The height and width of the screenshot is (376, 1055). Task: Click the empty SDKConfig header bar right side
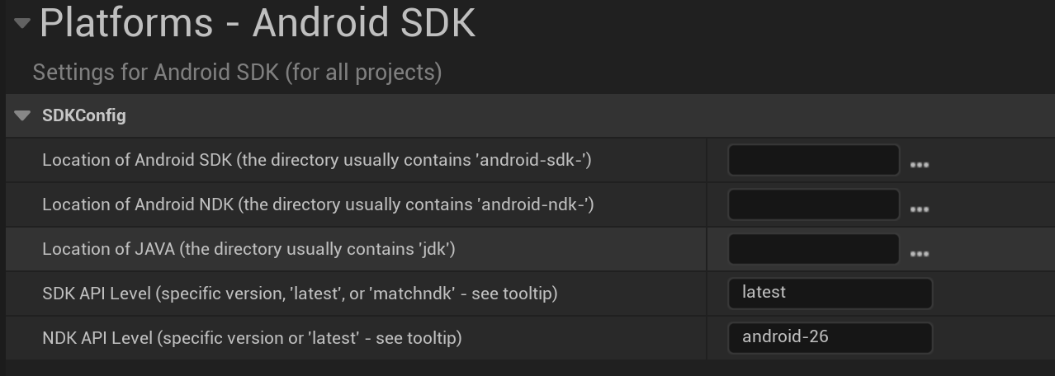660,115
